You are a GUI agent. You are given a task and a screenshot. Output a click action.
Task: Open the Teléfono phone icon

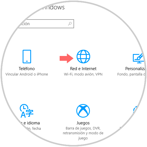point(27,57)
